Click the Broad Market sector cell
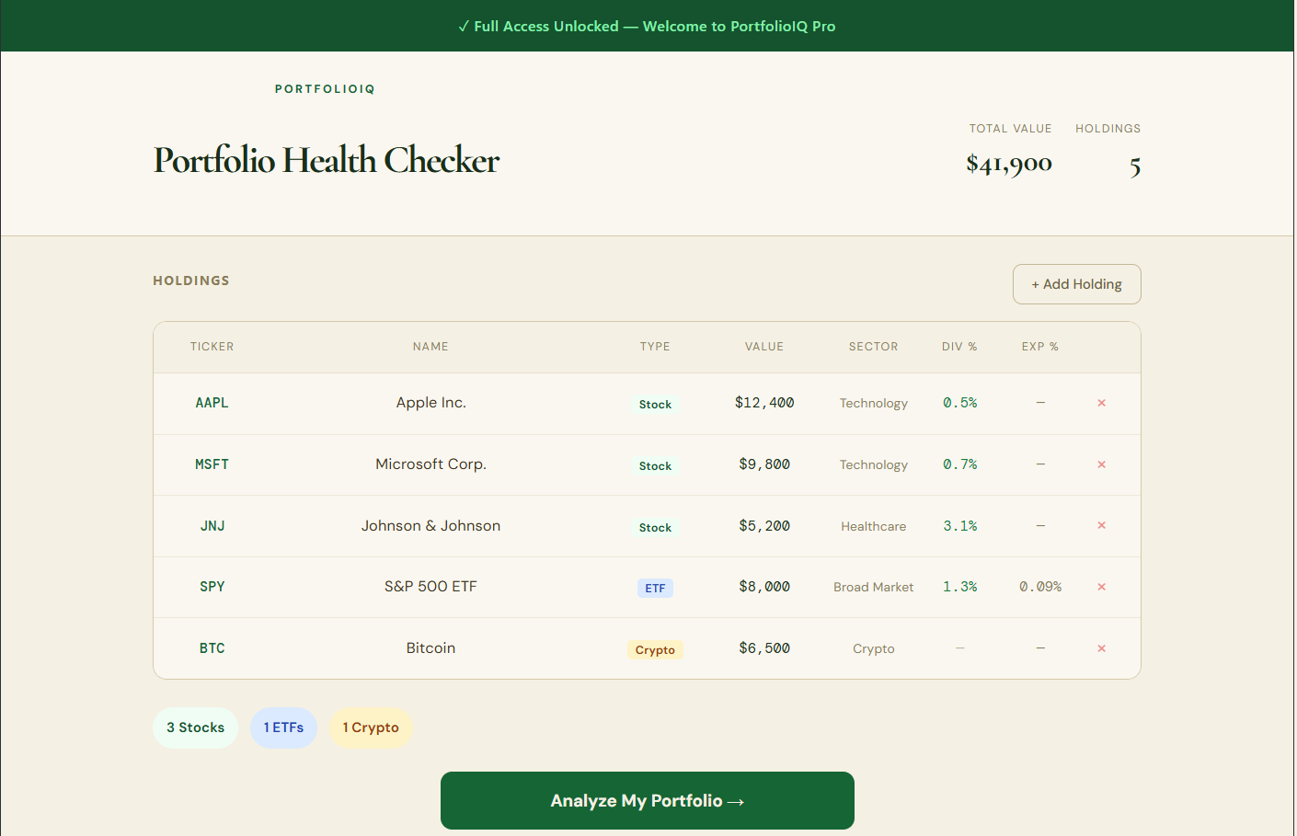 (874, 588)
